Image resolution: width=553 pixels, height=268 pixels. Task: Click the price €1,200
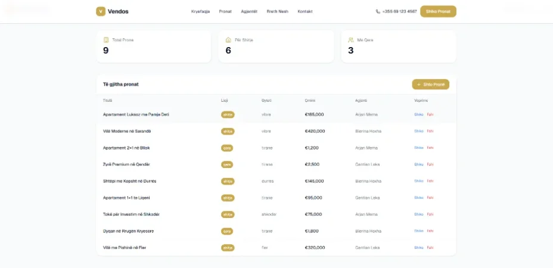312,148
